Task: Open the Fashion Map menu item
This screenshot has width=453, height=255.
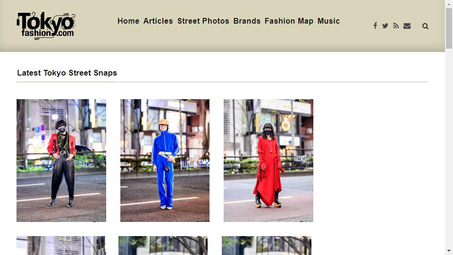Action: coord(289,21)
